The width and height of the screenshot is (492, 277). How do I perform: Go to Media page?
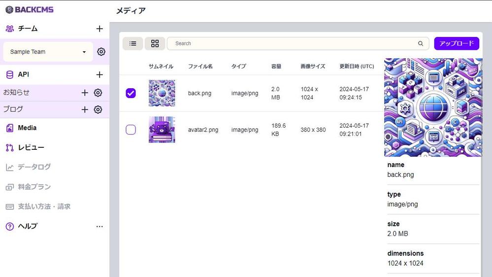click(27, 128)
